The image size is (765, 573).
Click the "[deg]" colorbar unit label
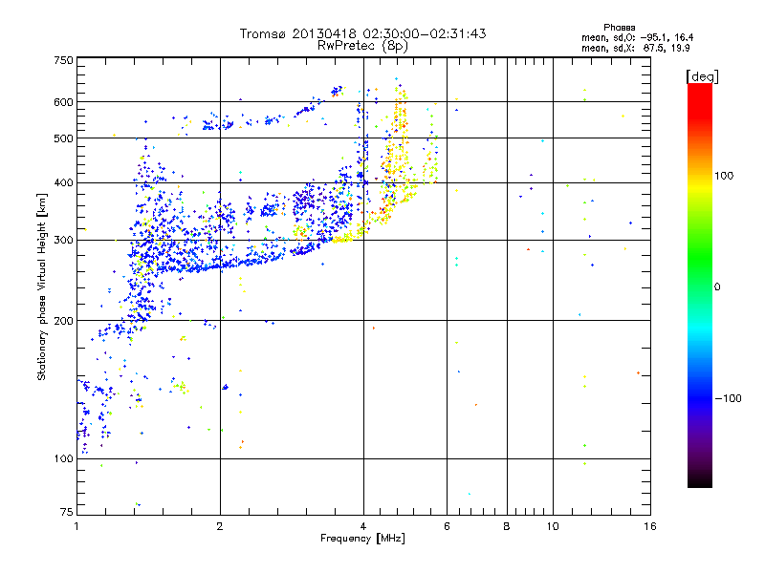(x=702, y=76)
